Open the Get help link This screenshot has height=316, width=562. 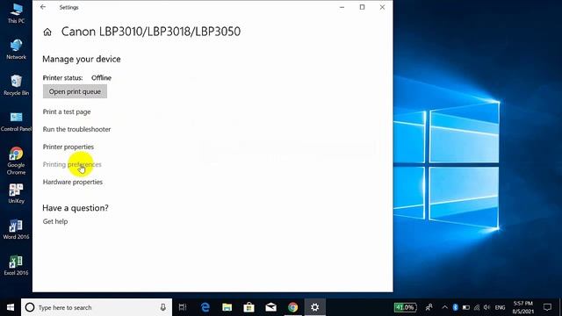coord(55,221)
